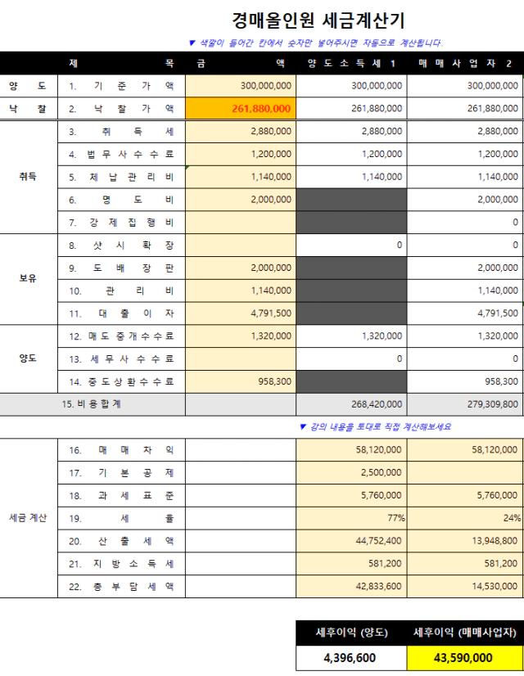Select the 체납관리비 금액 input cell
Image resolution: width=524 pixels, height=676 pixels.
(x=241, y=177)
